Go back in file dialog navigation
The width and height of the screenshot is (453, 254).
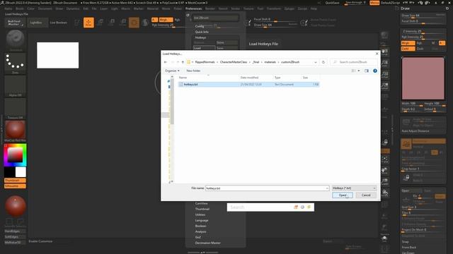coord(166,62)
